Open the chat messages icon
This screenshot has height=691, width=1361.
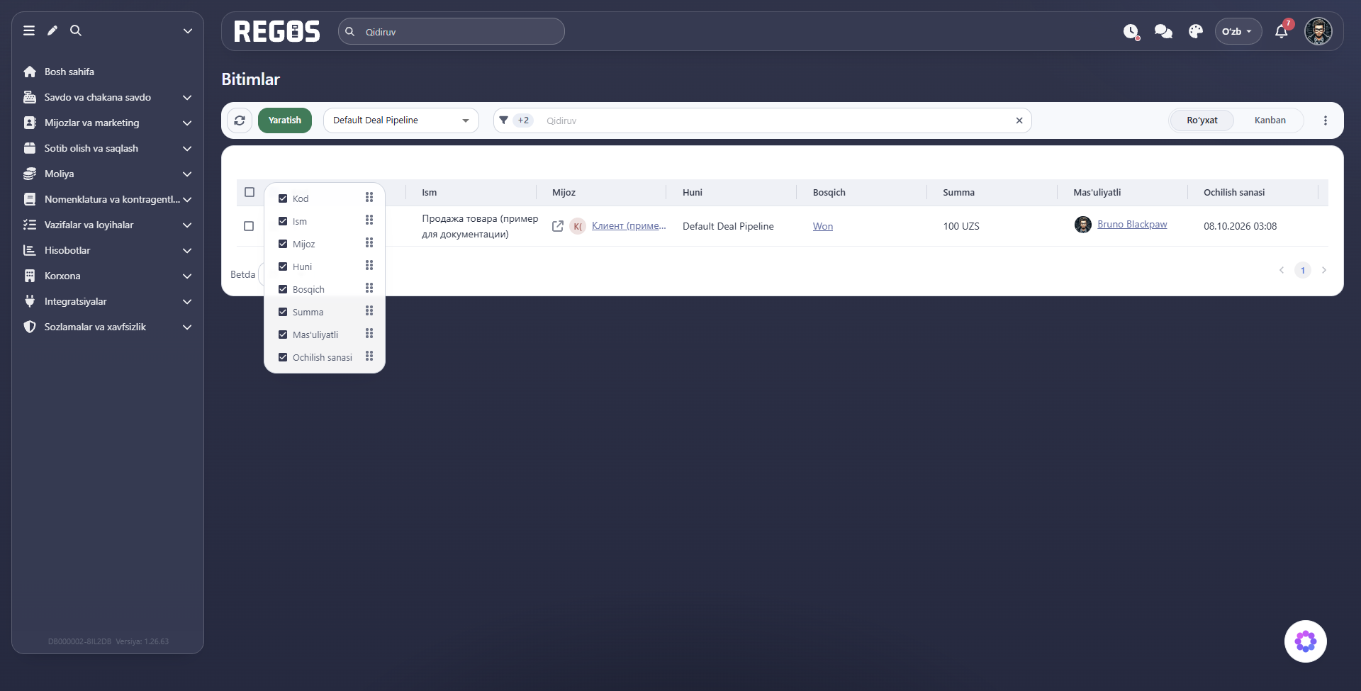[x=1163, y=31]
